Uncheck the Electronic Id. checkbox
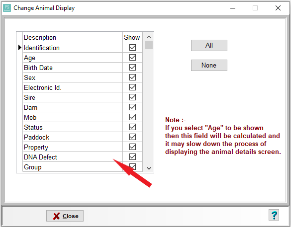 click(x=132, y=87)
